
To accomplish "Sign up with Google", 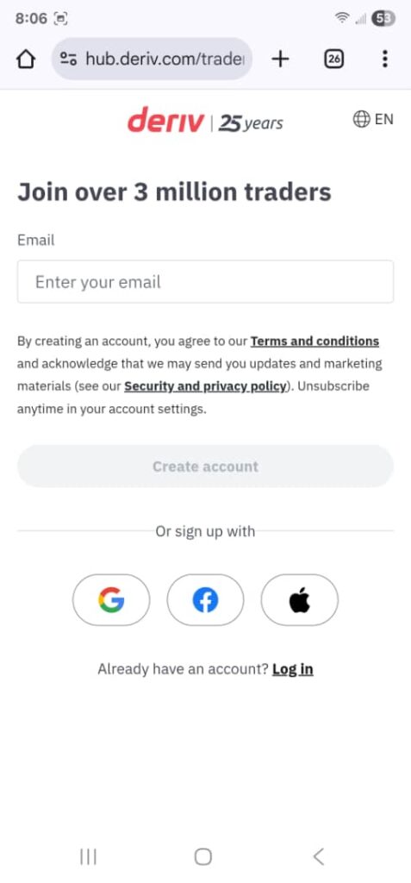I will [x=111, y=600].
